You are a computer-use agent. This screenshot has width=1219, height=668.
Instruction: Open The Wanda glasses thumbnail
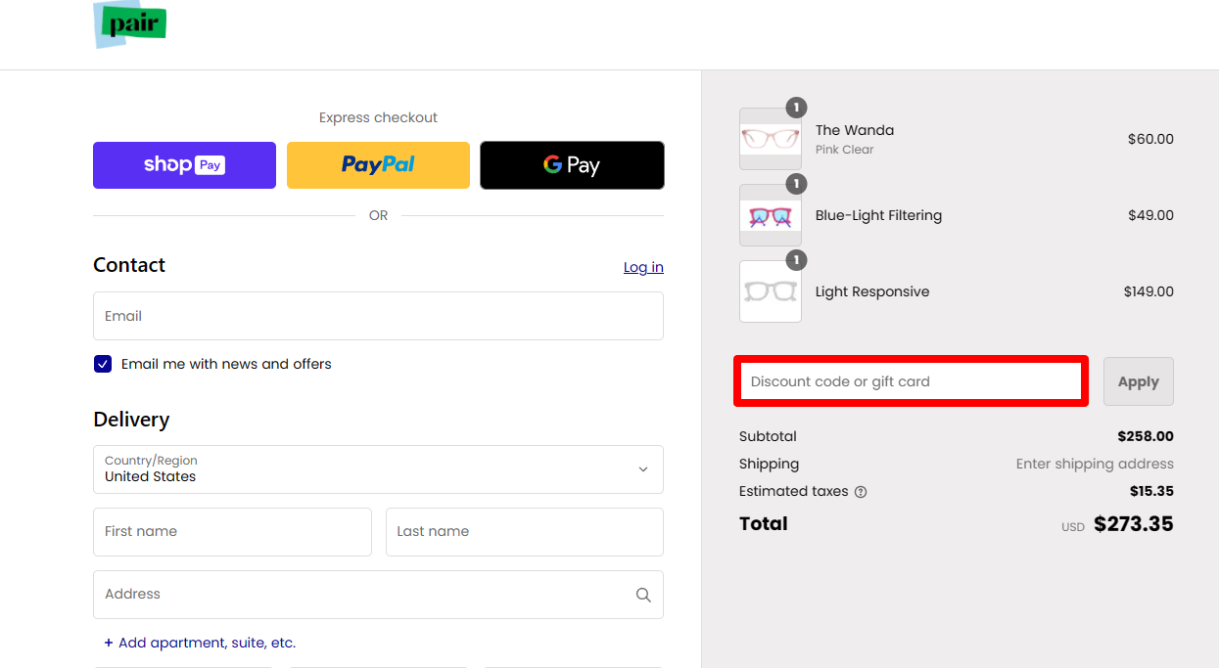coord(770,139)
